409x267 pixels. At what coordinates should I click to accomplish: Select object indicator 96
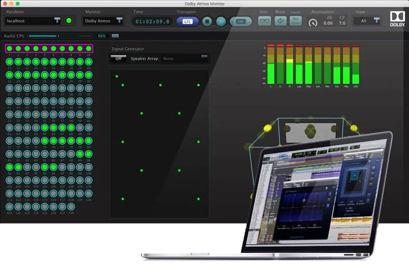point(53,167)
